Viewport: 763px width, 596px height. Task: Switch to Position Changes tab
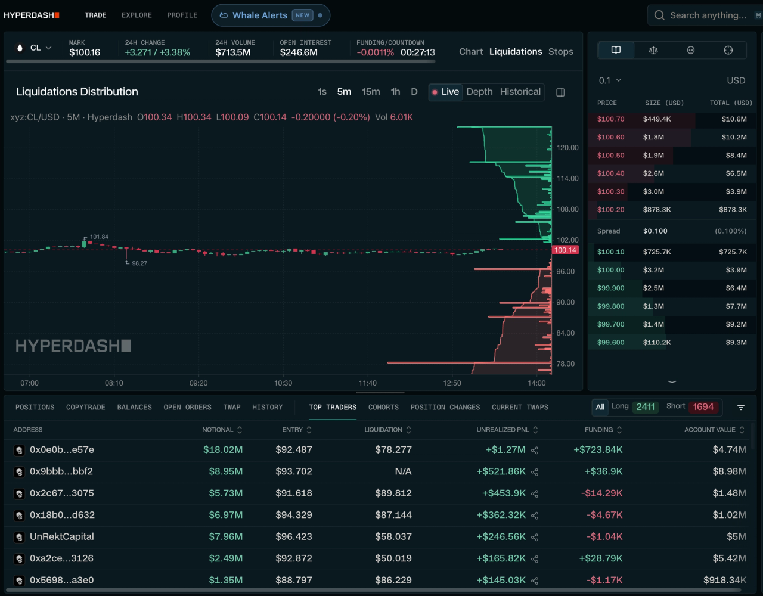(445, 408)
